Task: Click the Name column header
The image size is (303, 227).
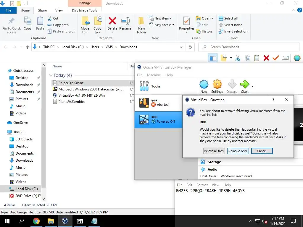Action: [x=57, y=66]
